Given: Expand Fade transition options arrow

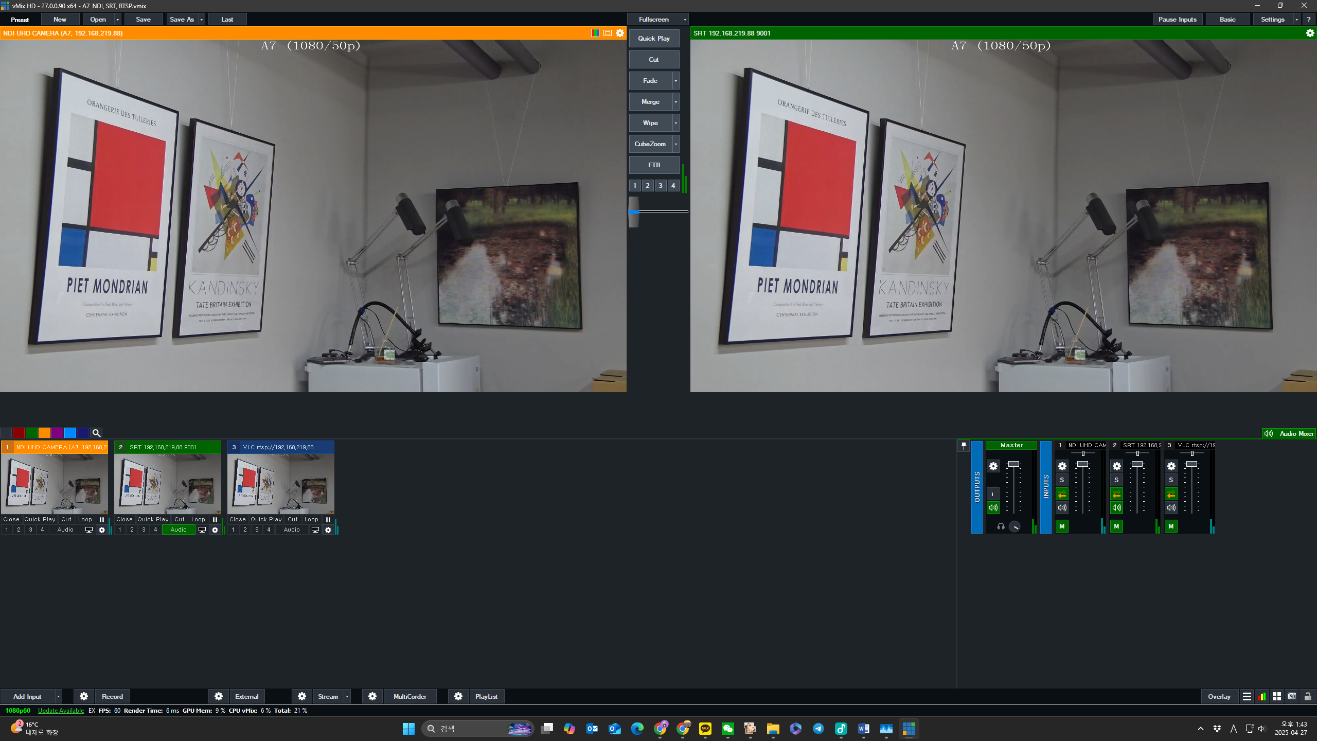Looking at the screenshot, I should (676, 81).
